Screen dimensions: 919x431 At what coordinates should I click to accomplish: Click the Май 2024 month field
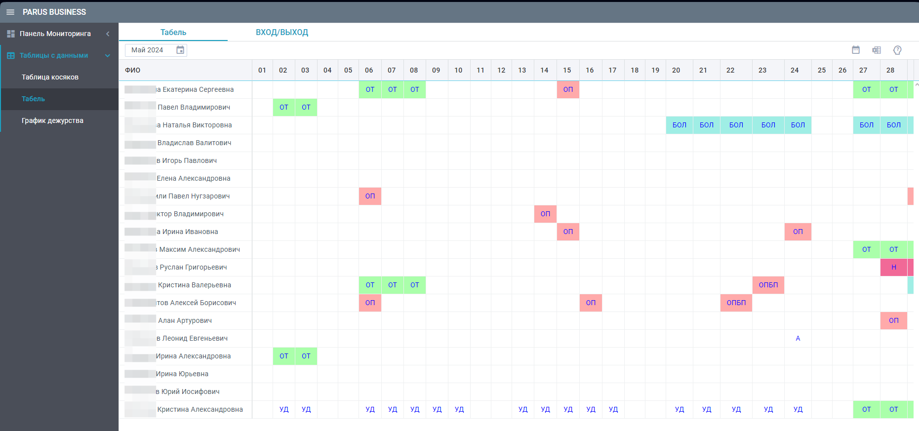[156, 50]
